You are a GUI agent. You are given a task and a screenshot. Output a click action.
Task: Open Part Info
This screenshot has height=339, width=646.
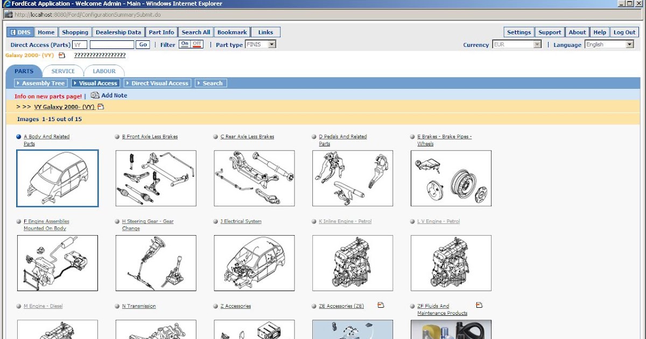tap(161, 32)
